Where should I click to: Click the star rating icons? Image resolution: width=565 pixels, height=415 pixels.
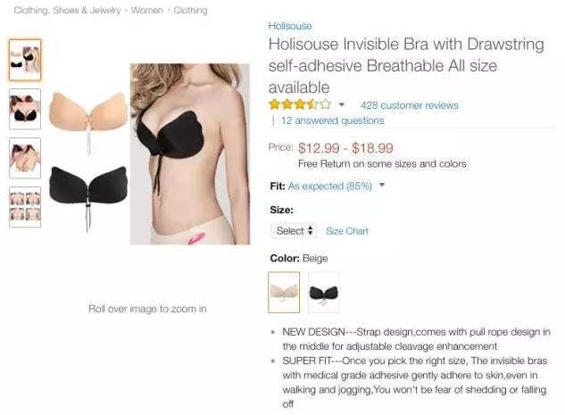[299, 104]
